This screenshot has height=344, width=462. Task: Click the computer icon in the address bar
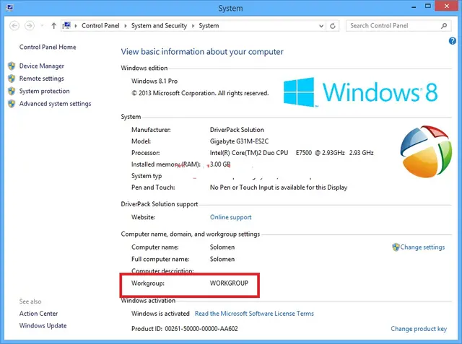[x=67, y=25]
